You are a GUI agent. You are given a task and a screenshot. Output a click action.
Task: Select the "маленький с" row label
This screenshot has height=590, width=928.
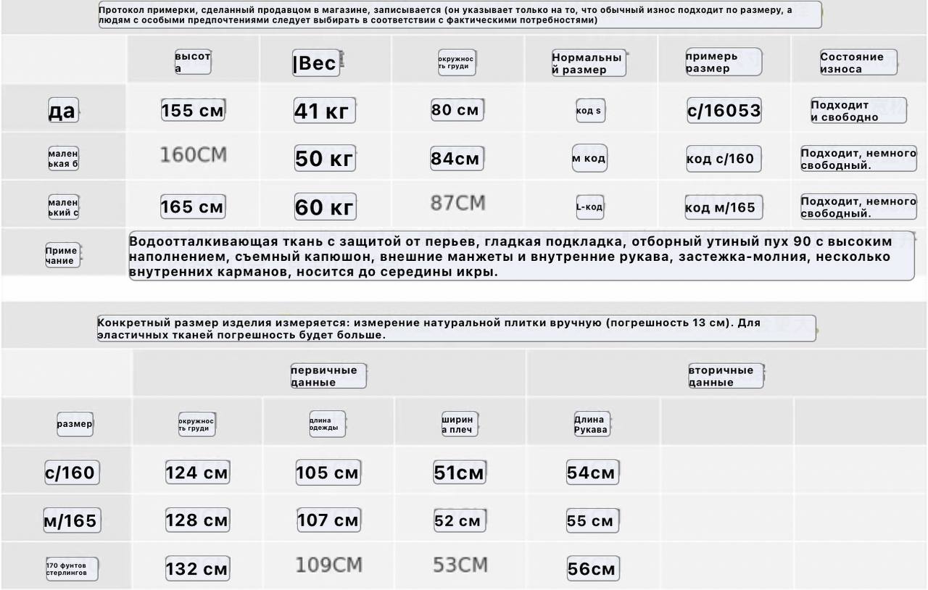(63, 207)
